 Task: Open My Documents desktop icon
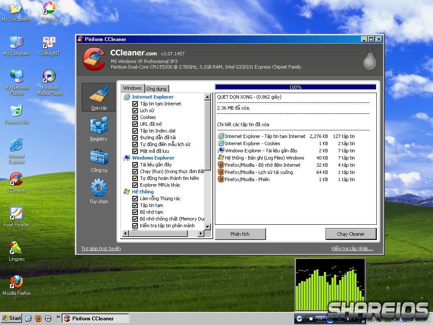[16, 11]
